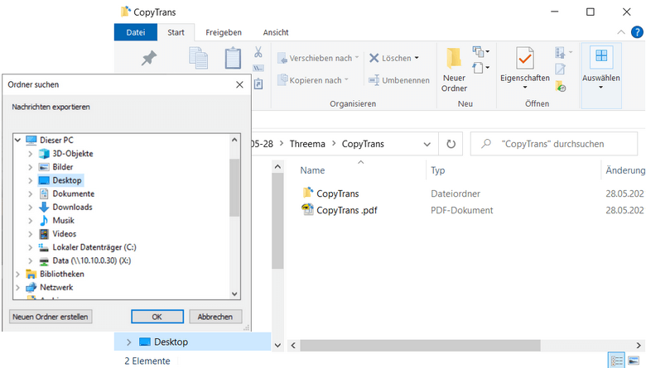Click the History icon in Öffnen group

561,86
